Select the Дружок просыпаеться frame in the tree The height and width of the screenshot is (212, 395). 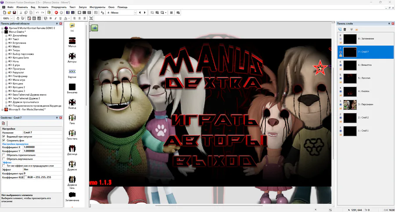click(25, 102)
